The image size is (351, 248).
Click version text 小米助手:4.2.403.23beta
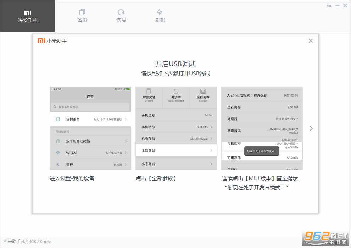click(x=27, y=242)
